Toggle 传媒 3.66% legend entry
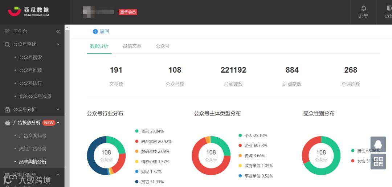 point(252,156)
